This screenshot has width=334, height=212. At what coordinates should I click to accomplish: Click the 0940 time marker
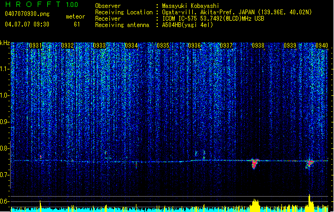tap(322, 46)
